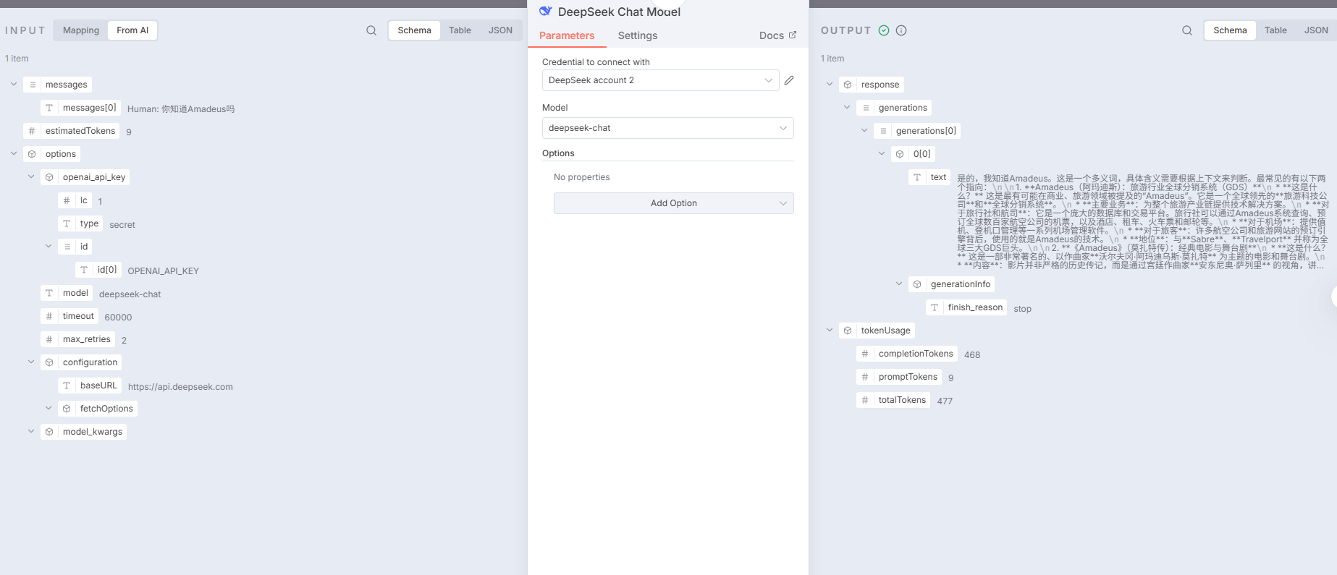Click the text field pill in output
This screenshot has height=575, width=1337.
929,177
